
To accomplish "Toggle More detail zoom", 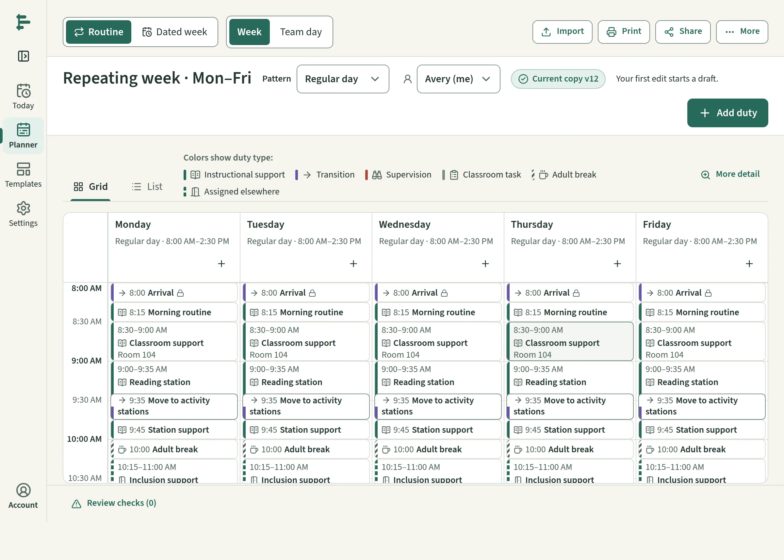I will pos(730,174).
